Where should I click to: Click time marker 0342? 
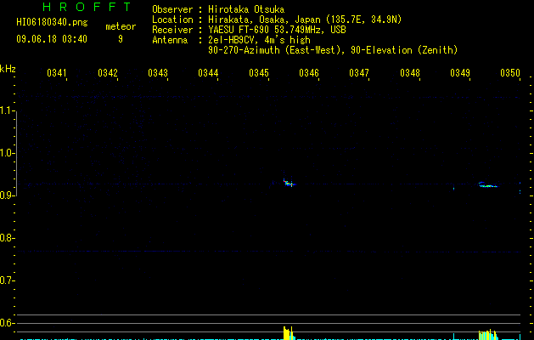tap(108, 73)
